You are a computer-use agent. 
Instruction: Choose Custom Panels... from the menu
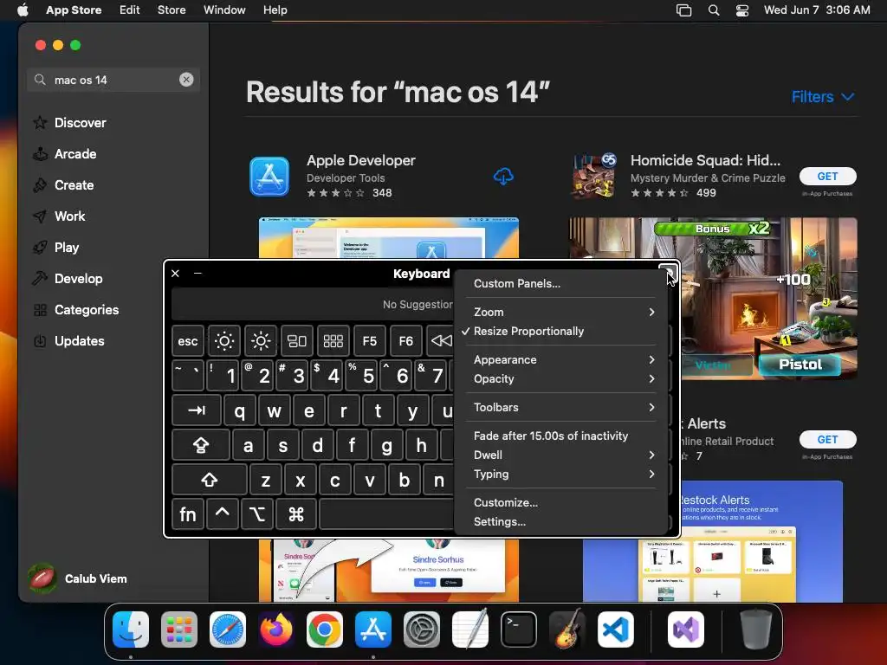click(x=560, y=284)
